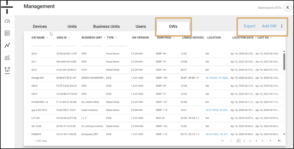This screenshot has height=149, width=294.
Task: Sort by RSRP/RSSI column arrow
Action: [174, 37]
